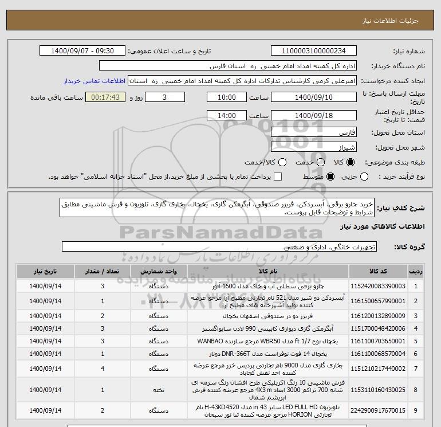Click the فریزر دو در صندوقی item name
Image resolution: width=441 pixels, height=427 pixels.
pyautogui.click(x=268, y=316)
